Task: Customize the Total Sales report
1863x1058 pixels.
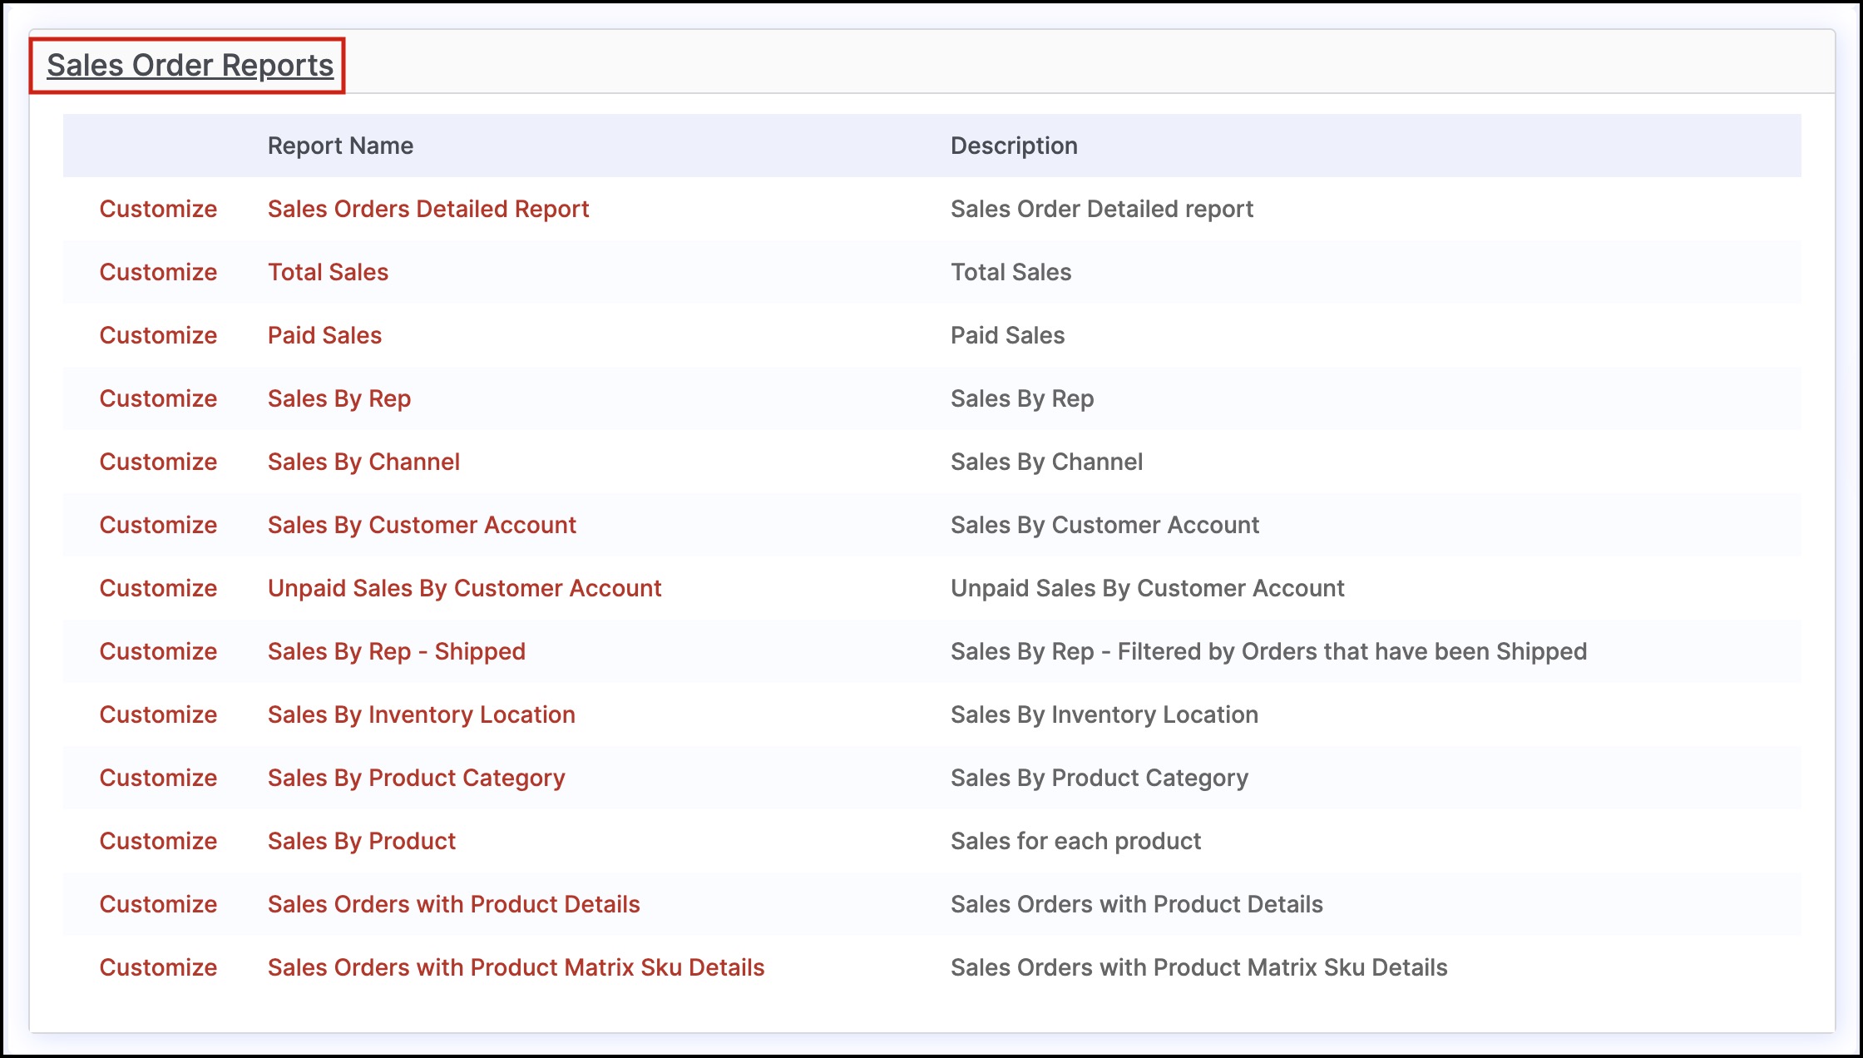Action: (158, 272)
